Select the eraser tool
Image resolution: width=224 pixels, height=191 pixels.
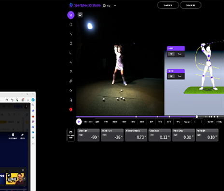70,81
